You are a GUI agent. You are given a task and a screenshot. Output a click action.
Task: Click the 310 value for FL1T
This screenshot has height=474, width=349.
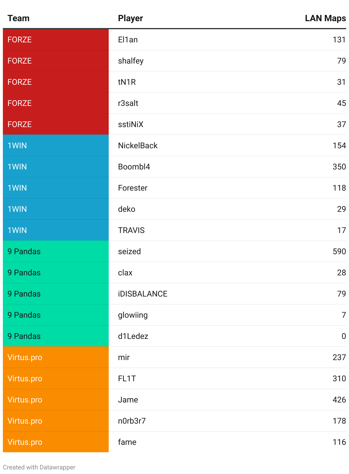pyautogui.click(x=339, y=378)
